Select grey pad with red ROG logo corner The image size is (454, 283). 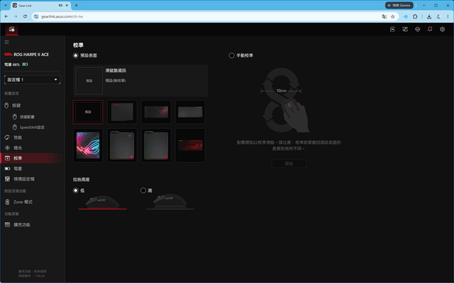pyautogui.click(x=156, y=145)
